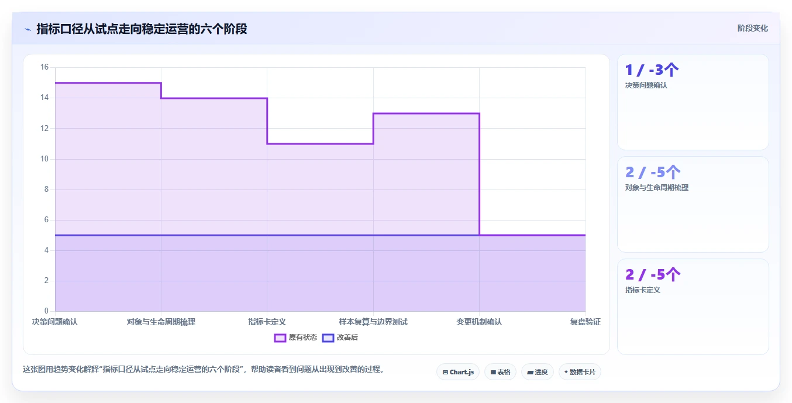The width and height of the screenshot is (792, 403).
Task: Click the chart title 指标口径从试点走向稳定运营的六个阶段
Action: (142, 29)
